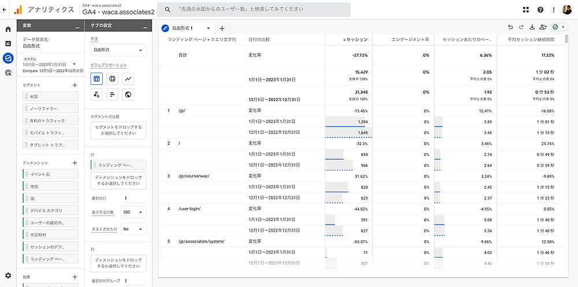
Task: Open the Advertising section icon
Action: click(8, 73)
